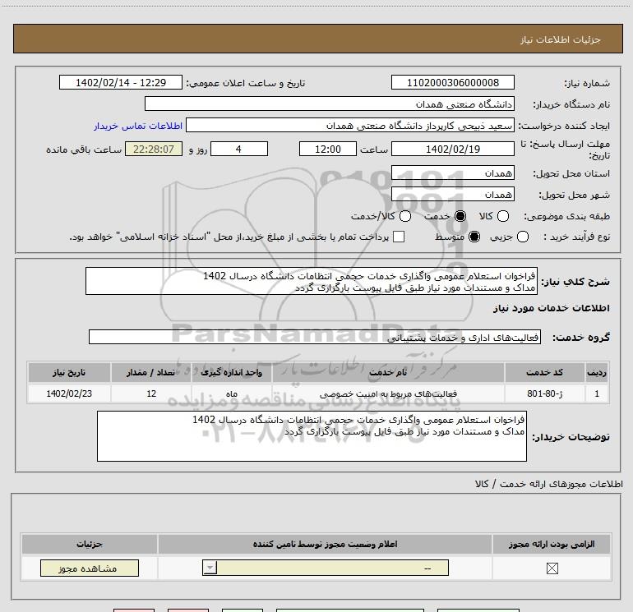Select the خدمت radio button

[460, 216]
